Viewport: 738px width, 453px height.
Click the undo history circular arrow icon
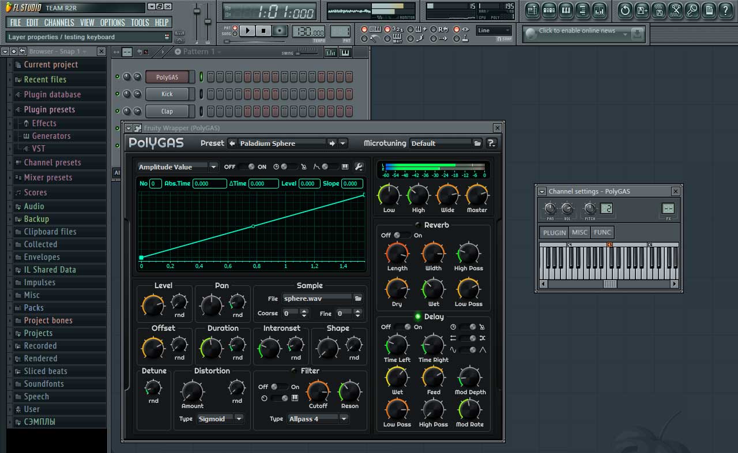tap(625, 10)
